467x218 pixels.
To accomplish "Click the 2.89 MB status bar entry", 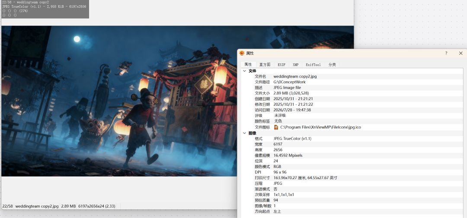I will coord(68,206).
